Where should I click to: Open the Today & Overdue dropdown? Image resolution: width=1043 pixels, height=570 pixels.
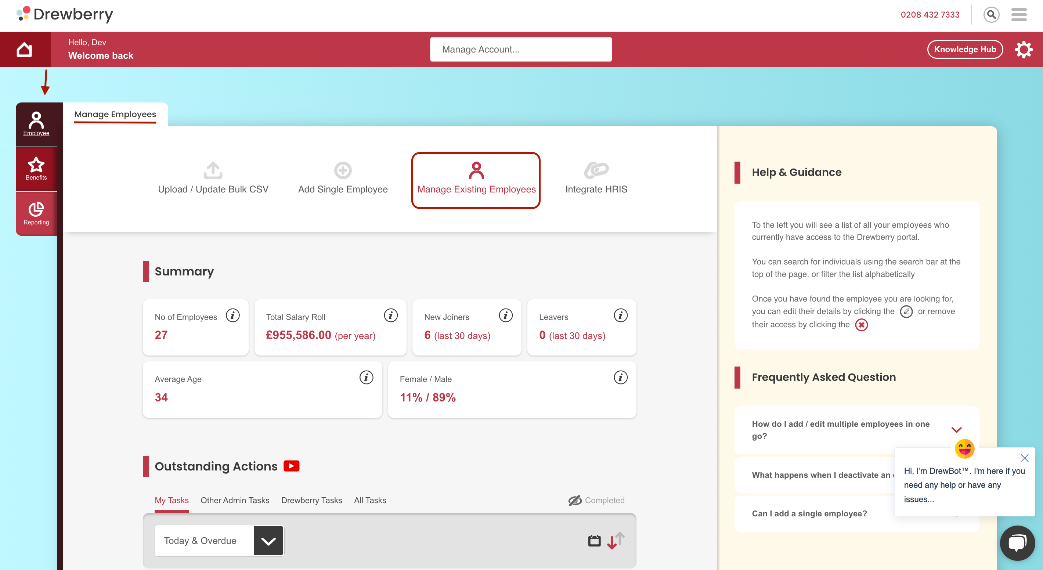pyautogui.click(x=219, y=541)
